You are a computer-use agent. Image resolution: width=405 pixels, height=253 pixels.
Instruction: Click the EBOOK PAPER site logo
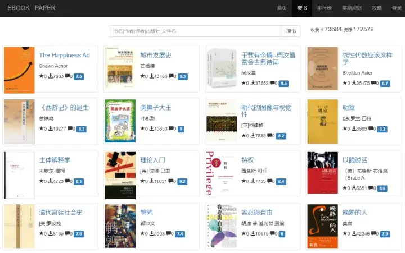[31, 8]
